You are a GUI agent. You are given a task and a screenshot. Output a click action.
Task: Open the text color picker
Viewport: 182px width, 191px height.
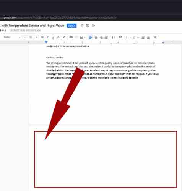point(58,37)
